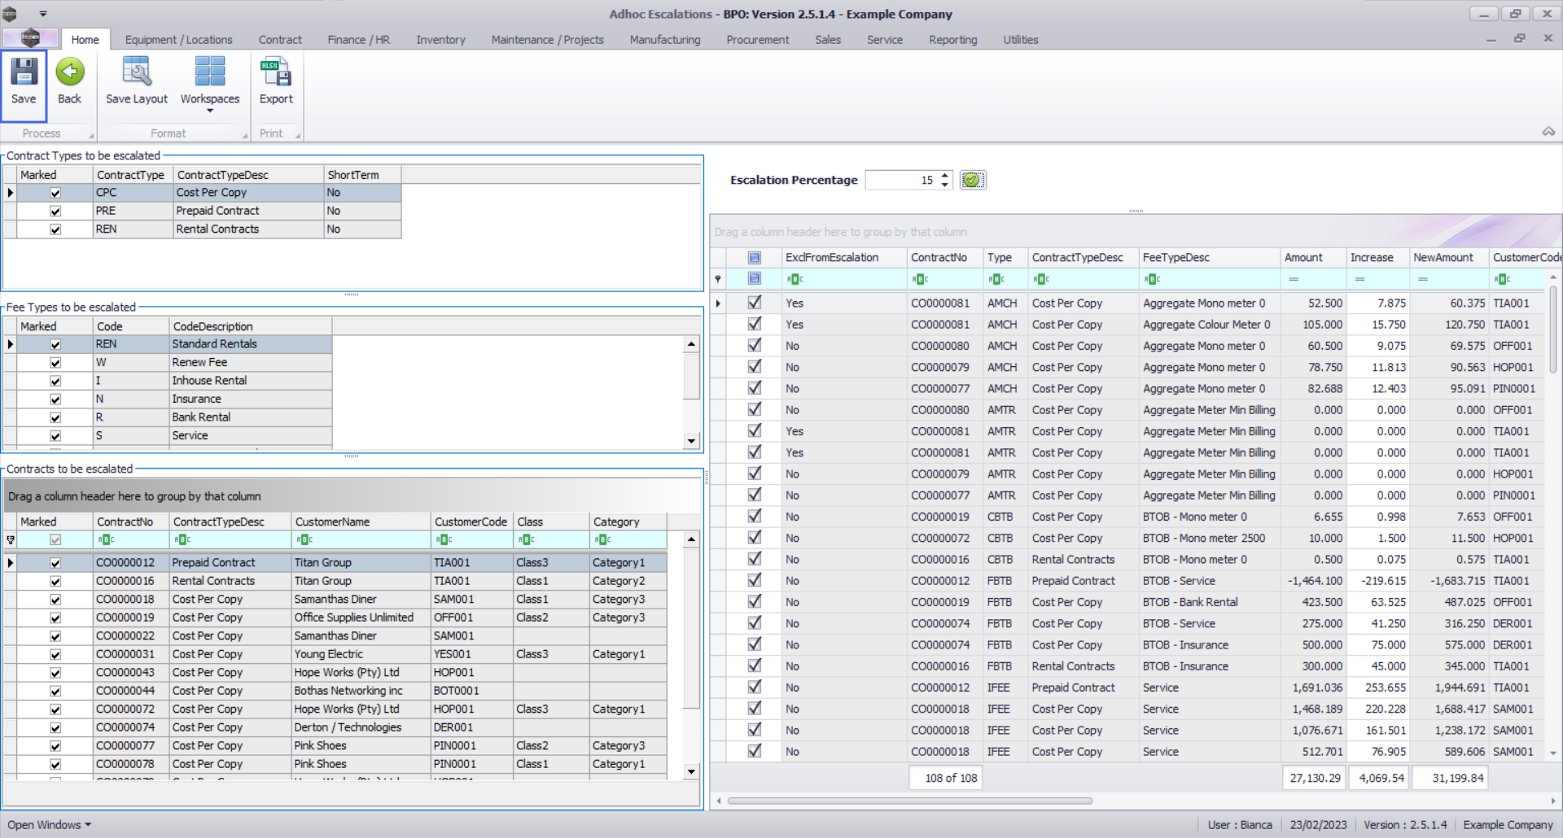Toggle the Marked checkbox for Renew Fee
Viewport: 1563px width, 838px height.
[55, 363]
